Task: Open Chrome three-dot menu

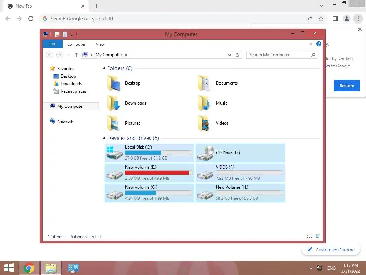Action: pos(358,19)
